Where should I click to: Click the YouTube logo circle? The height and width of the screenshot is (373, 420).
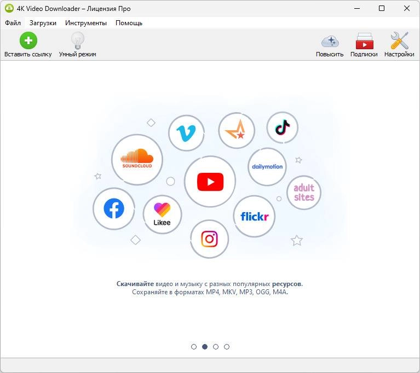click(x=210, y=182)
